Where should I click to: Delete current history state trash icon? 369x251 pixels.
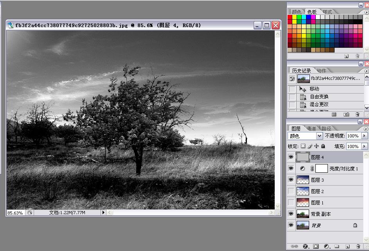click(x=358, y=114)
